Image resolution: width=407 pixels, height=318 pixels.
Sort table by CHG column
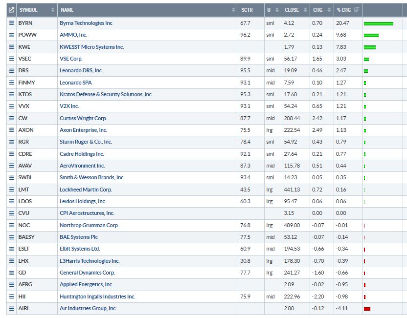click(x=322, y=10)
